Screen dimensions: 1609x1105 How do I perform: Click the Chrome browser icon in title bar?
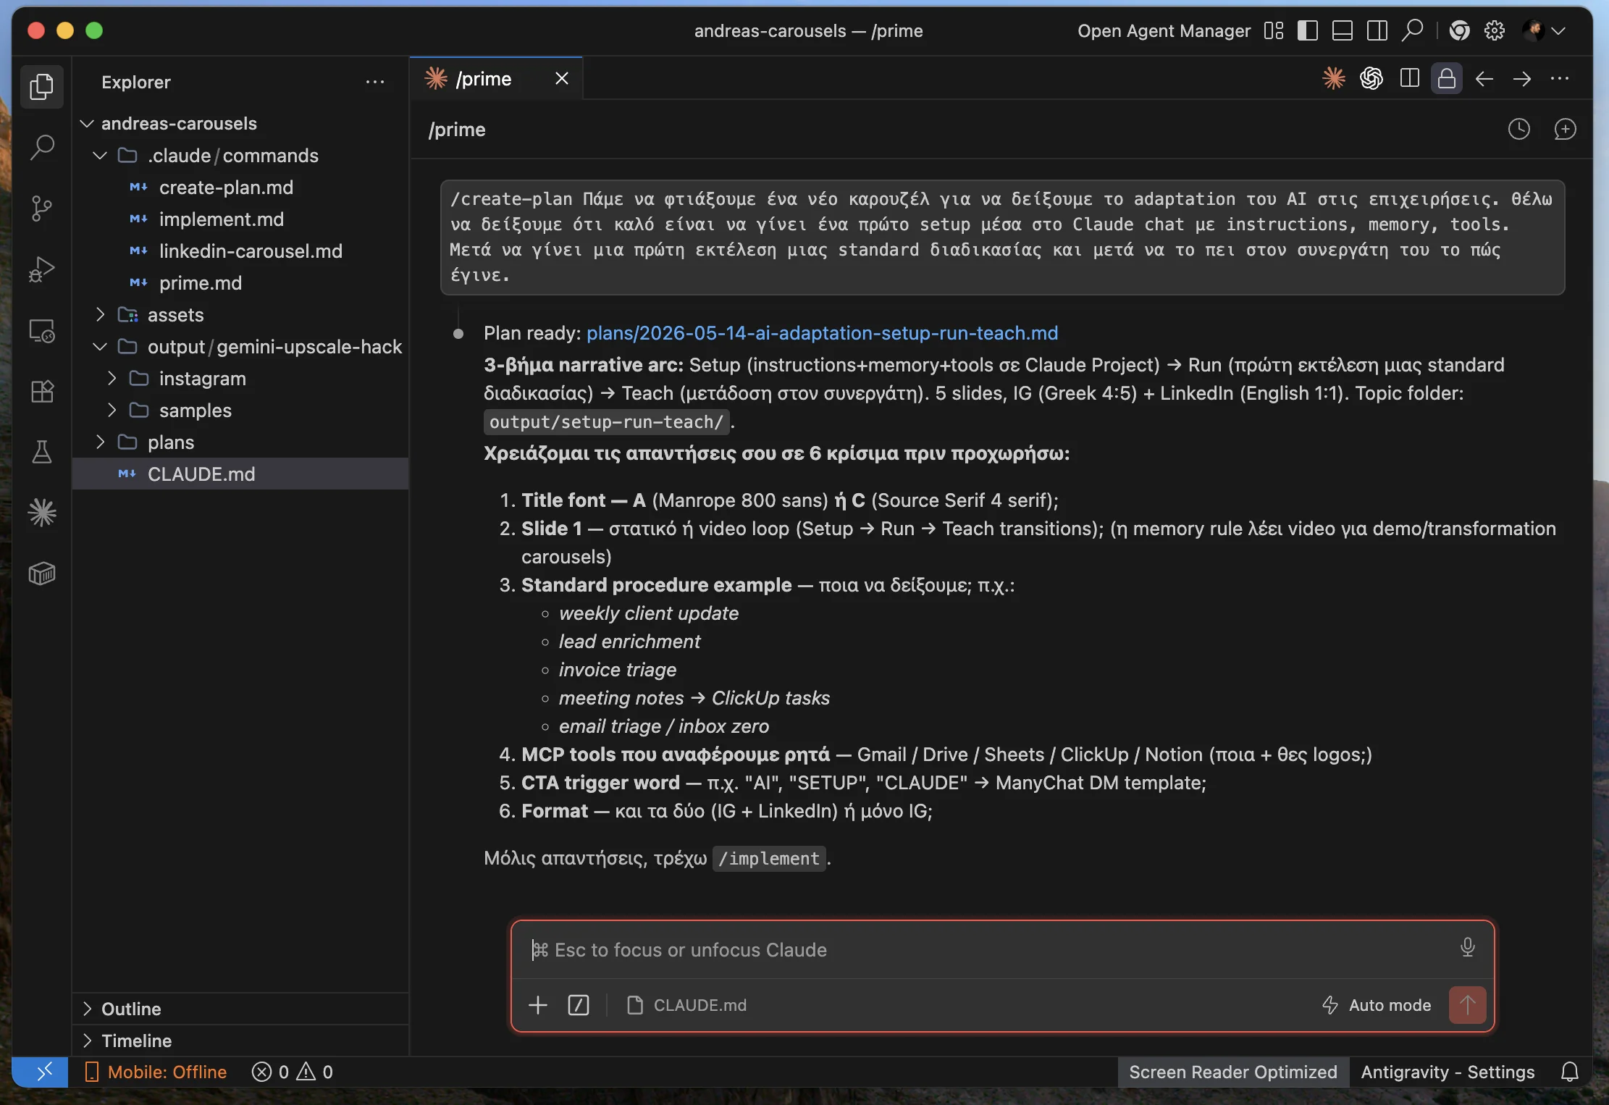point(1460,30)
